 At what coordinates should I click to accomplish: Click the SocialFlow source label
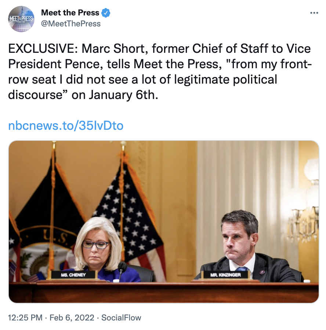(x=122, y=318)
